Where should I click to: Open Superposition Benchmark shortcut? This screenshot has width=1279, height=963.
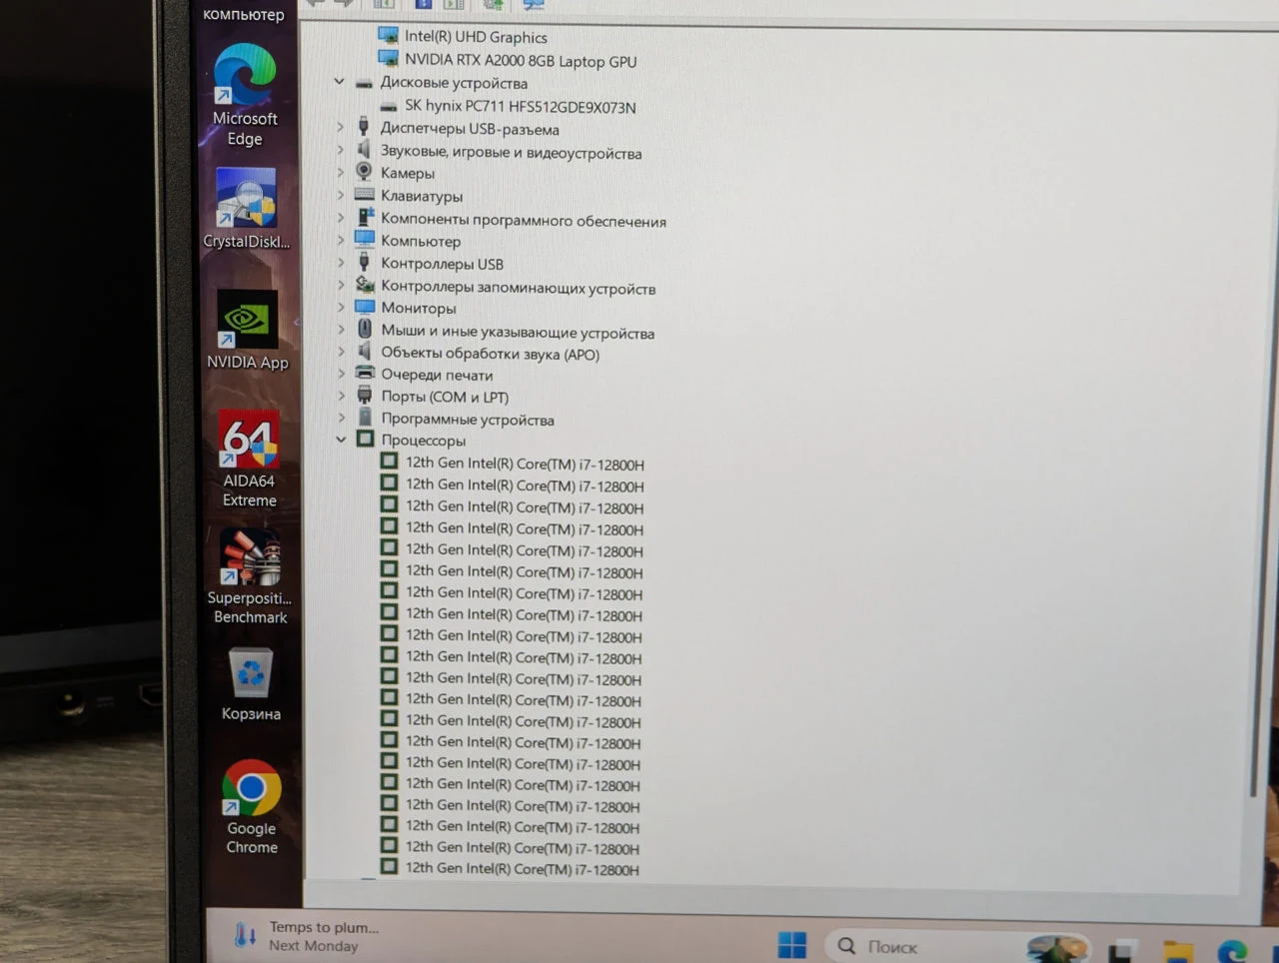(x=250, y=575)
